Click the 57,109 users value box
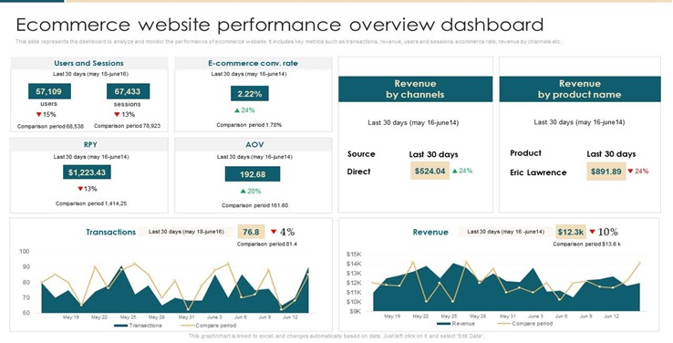The width and height of the screenshot is (673, 343). 49,91
